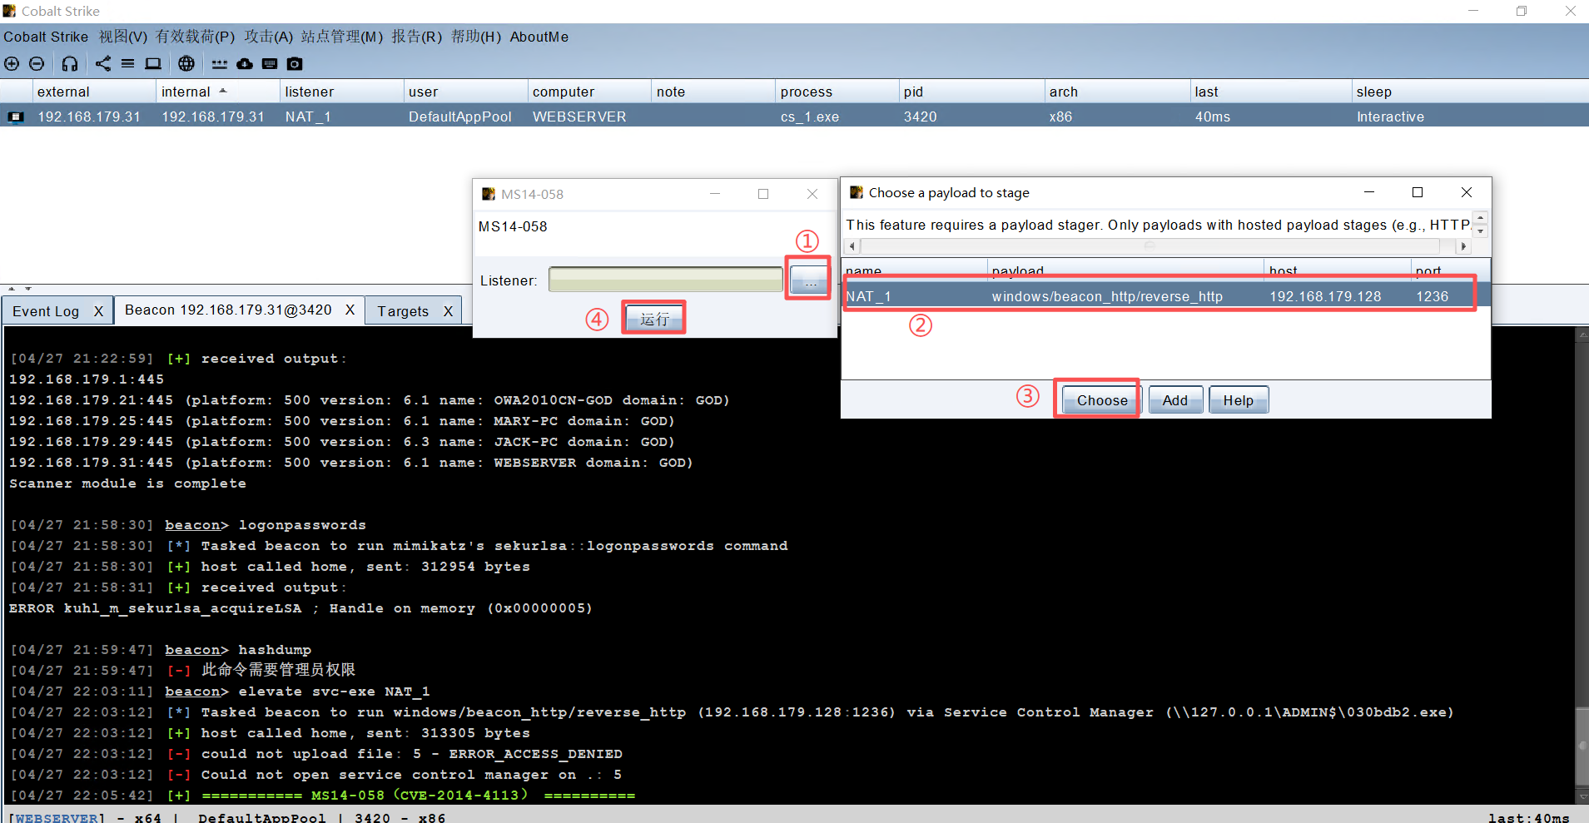Image resolution: width=1589 pixels, height=823 pixels.
Task: Click session row user DefaultAppPool
Action: tap(460, 117)
